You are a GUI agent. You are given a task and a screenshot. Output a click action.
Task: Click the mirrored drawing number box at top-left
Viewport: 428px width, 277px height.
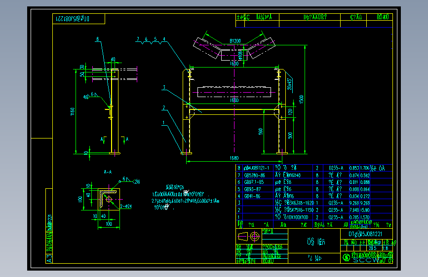(78, 19)
